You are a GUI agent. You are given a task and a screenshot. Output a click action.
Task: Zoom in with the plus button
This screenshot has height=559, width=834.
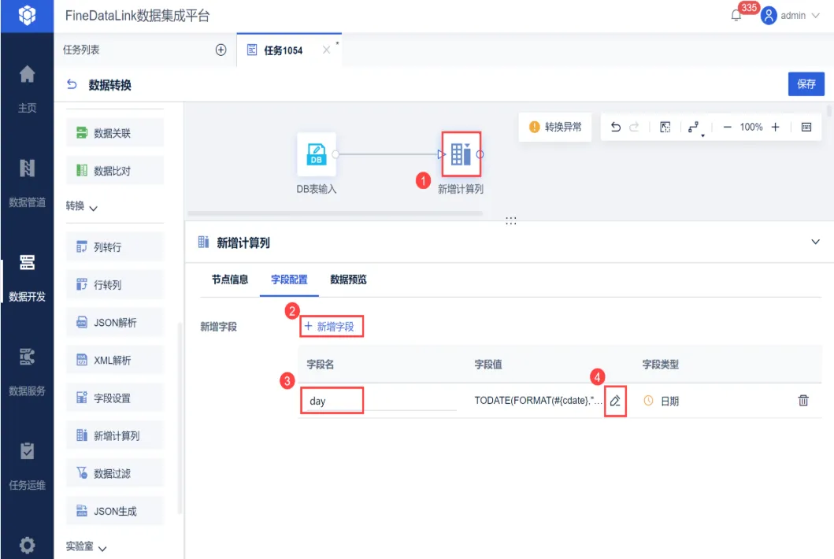click(x=776, y=127)
